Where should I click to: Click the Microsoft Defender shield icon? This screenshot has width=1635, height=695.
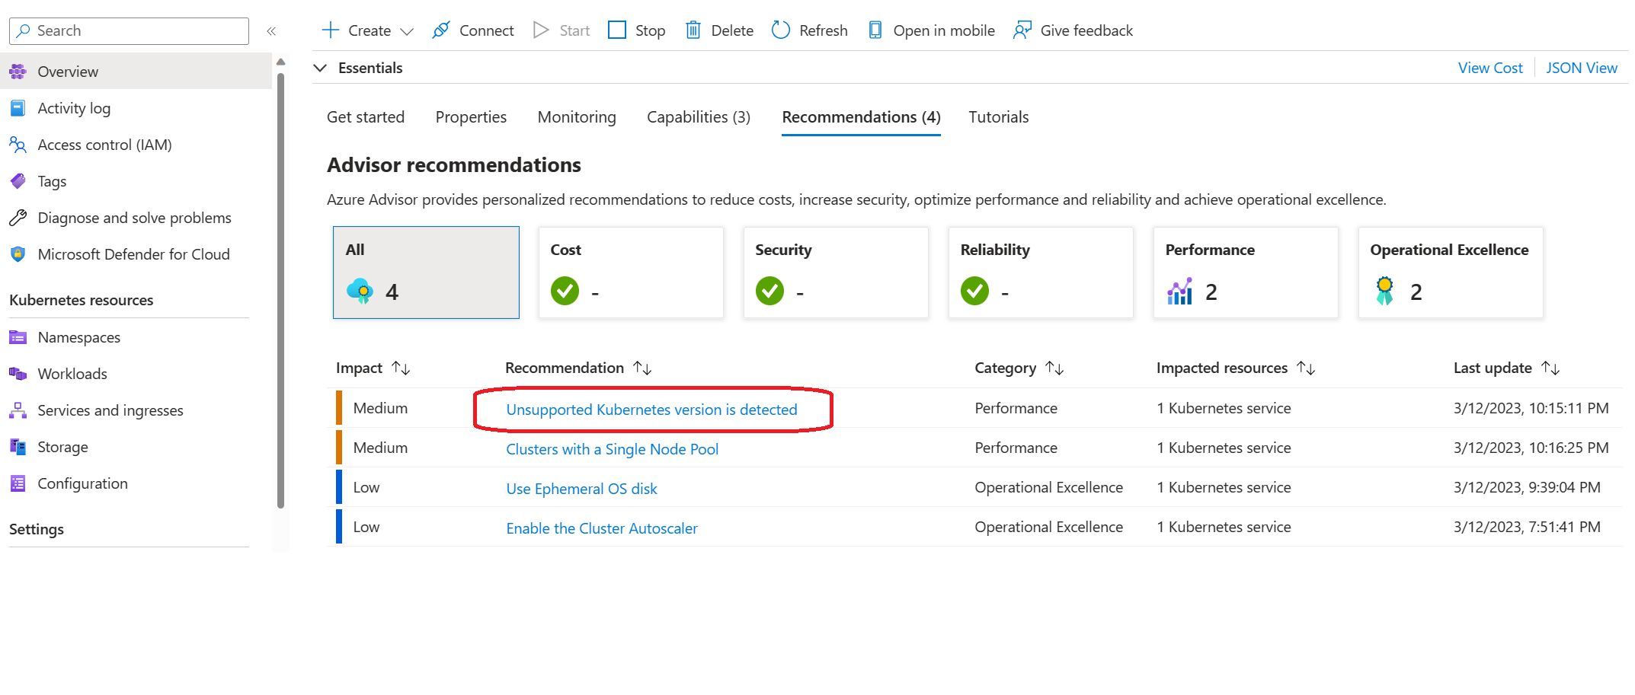click(18, 254)
